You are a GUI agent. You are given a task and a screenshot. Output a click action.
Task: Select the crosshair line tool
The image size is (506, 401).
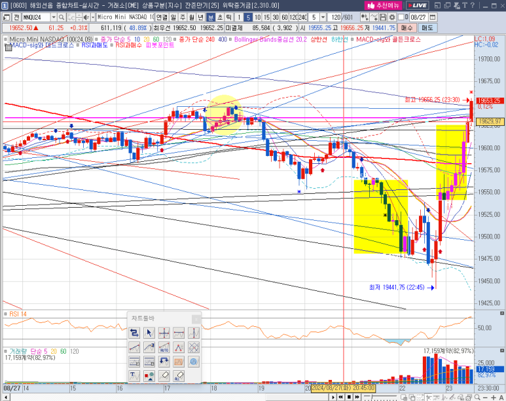(x=164, y=332)
